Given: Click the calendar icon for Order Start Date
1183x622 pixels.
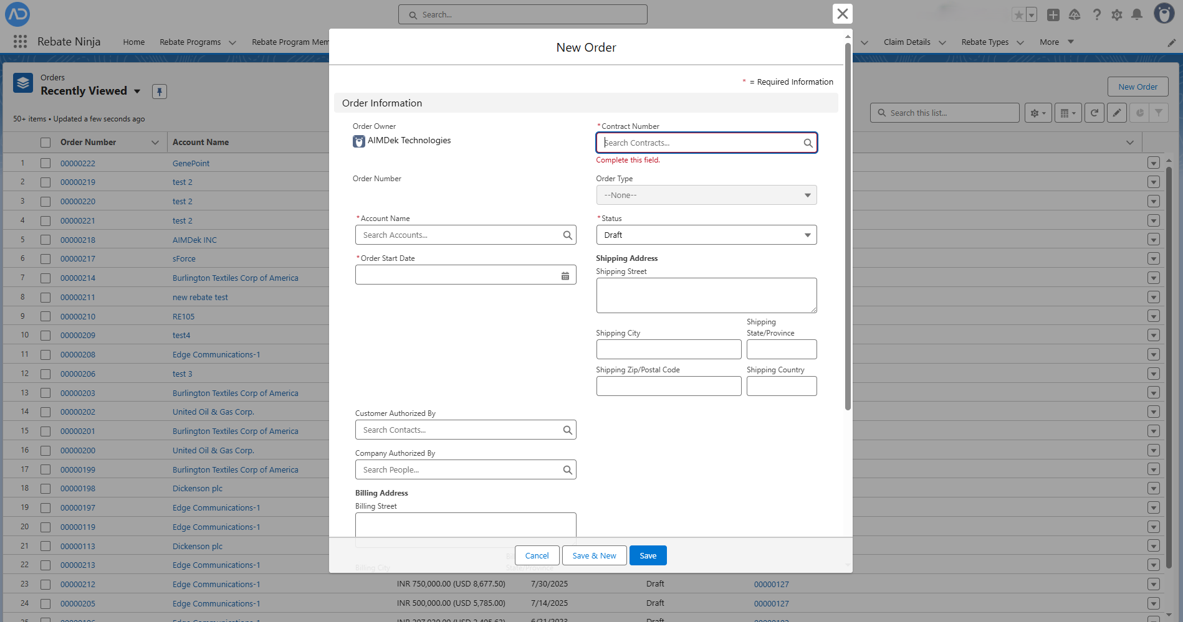Looking at the screenshot, I should pos(565,275).
